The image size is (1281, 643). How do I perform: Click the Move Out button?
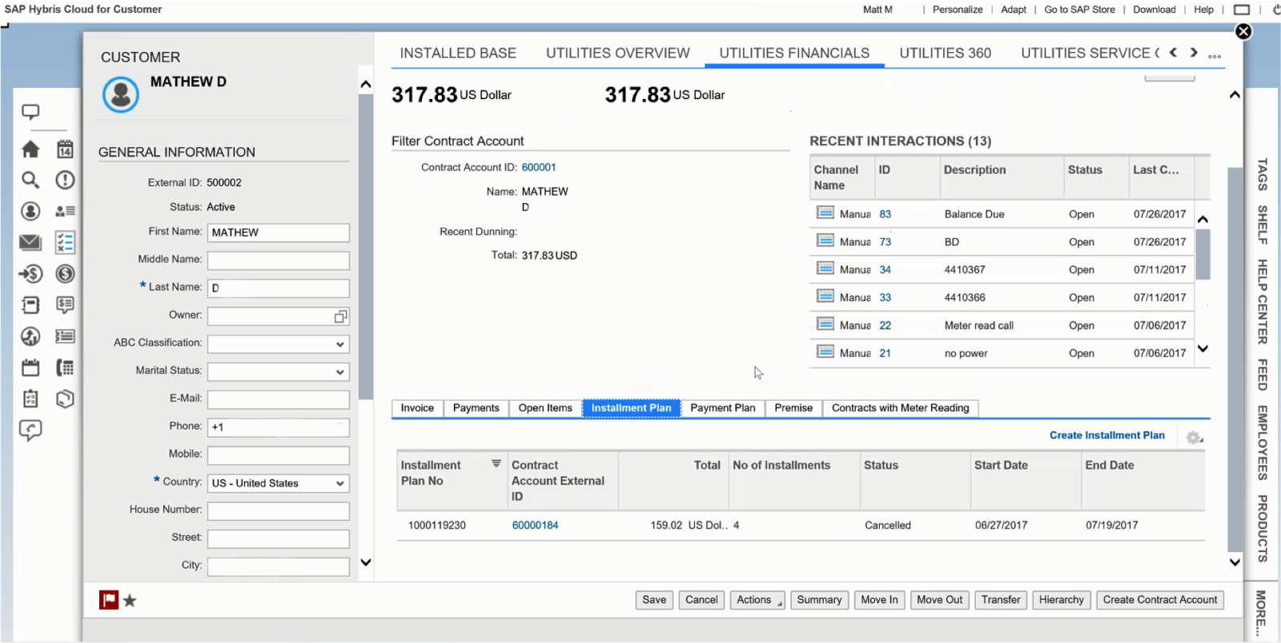(x=940, y=600)
